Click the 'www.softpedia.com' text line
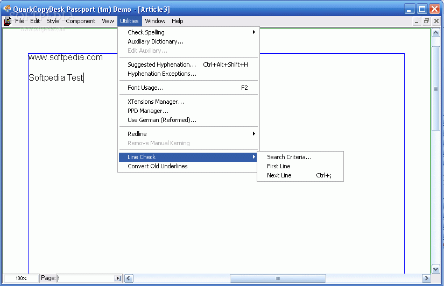 [x=66, y=58]
